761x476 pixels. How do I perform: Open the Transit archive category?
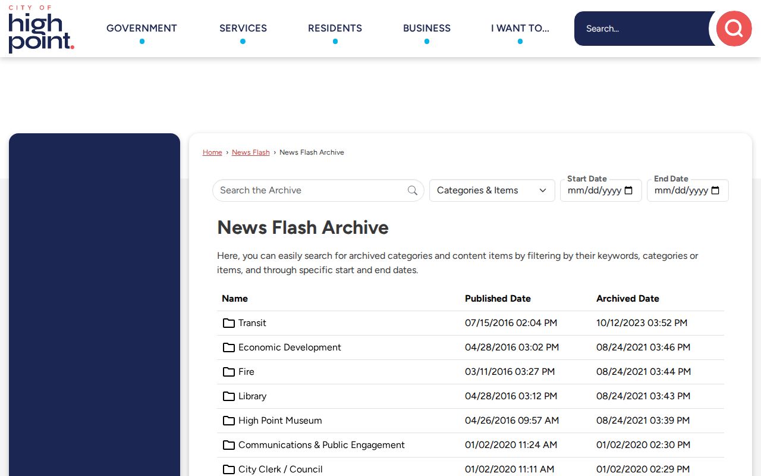click(x=252, y=323)
